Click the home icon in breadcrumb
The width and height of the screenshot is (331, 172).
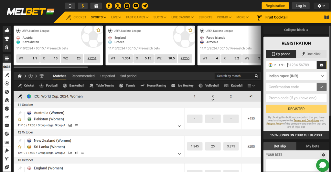(x=20, y=76)
